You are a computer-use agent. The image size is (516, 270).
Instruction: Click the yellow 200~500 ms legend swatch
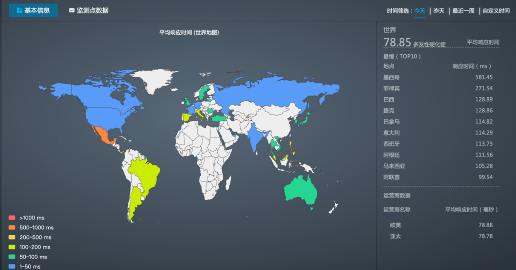(x=12, y=237)
